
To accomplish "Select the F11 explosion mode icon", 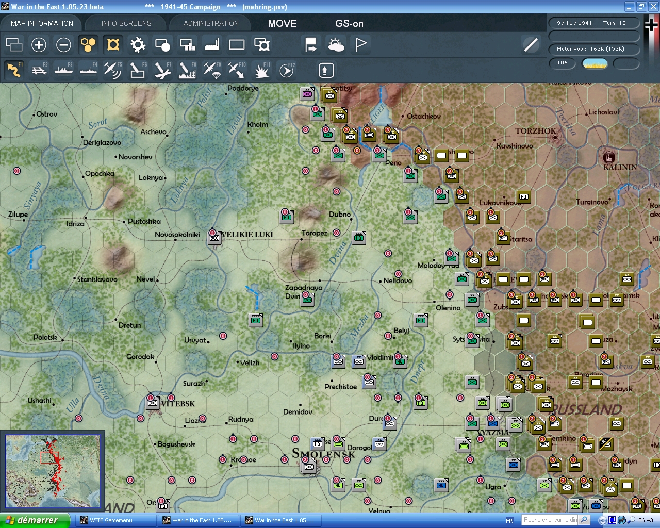I will tap(261, 70).
